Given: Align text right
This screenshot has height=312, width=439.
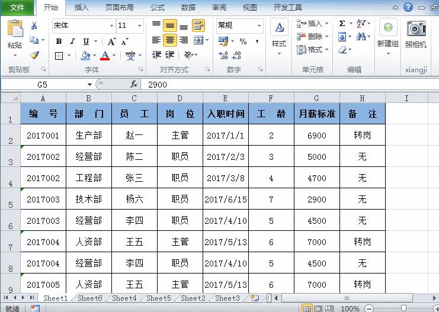Looking at the screenshot, I should point(184,40).
